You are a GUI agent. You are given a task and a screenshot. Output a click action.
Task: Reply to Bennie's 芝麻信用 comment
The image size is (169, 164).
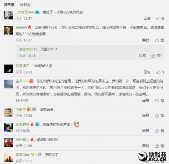(146, 40)
